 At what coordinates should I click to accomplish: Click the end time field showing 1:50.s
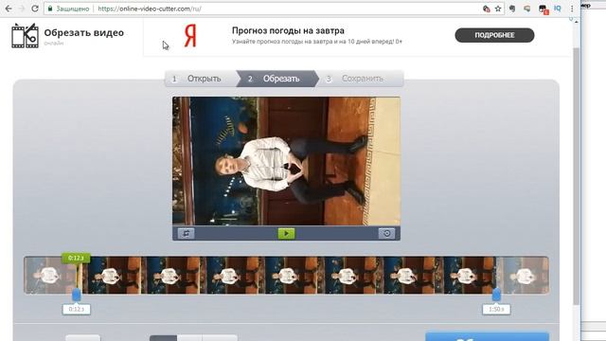[x=496, y=310]
